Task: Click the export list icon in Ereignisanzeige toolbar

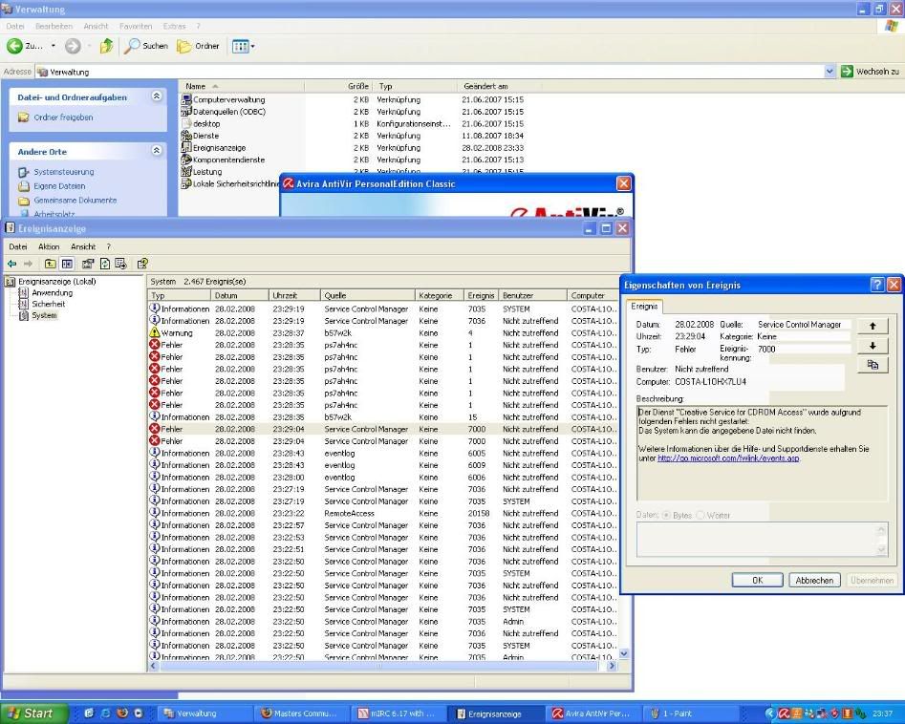Action: click(120, 264)
